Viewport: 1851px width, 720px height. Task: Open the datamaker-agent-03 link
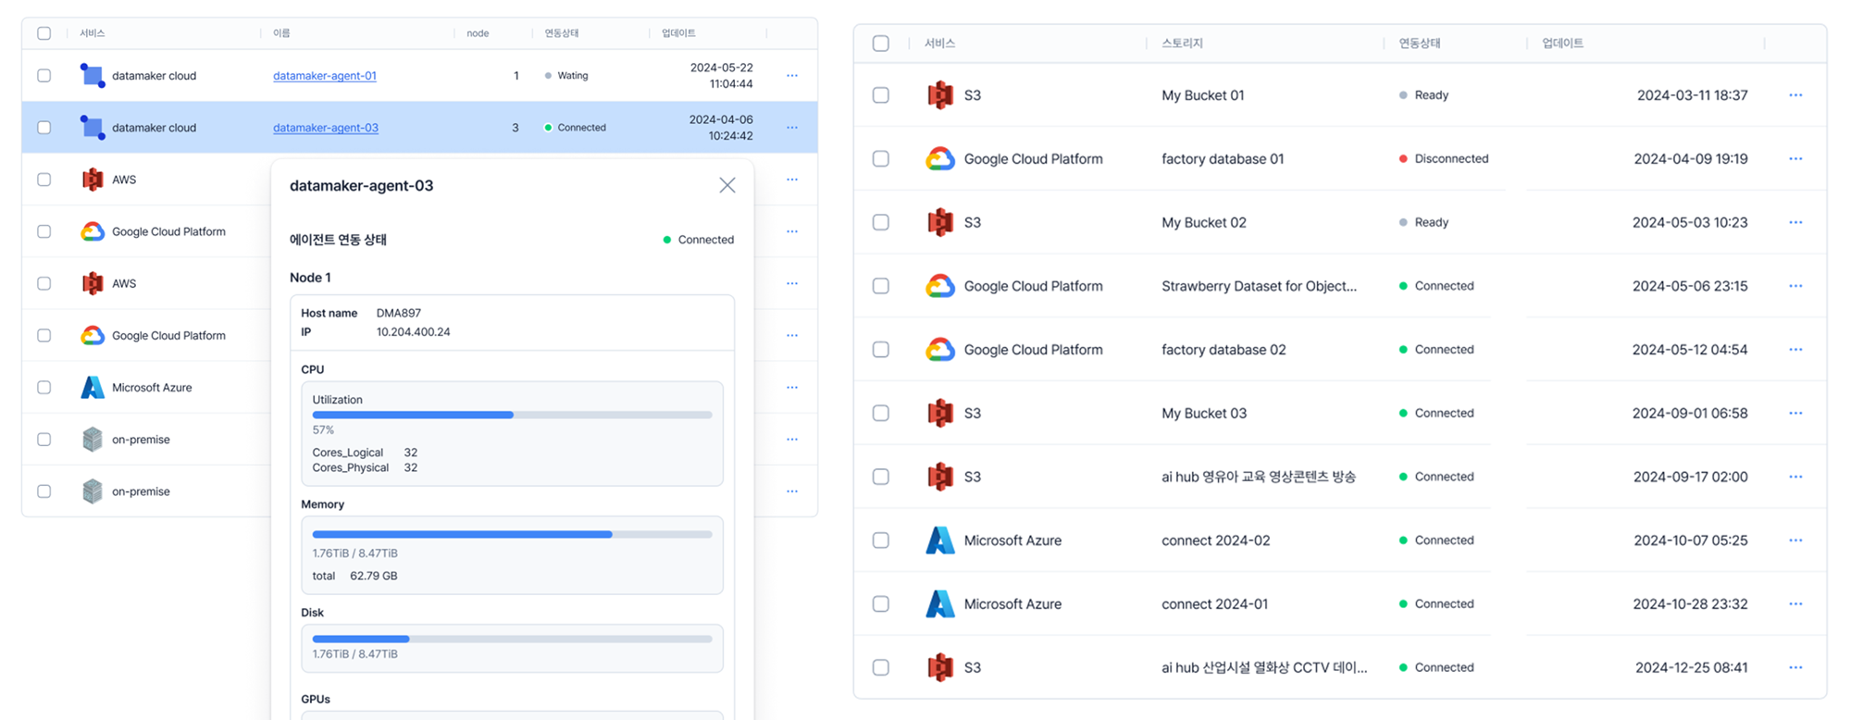pos(326,128)
